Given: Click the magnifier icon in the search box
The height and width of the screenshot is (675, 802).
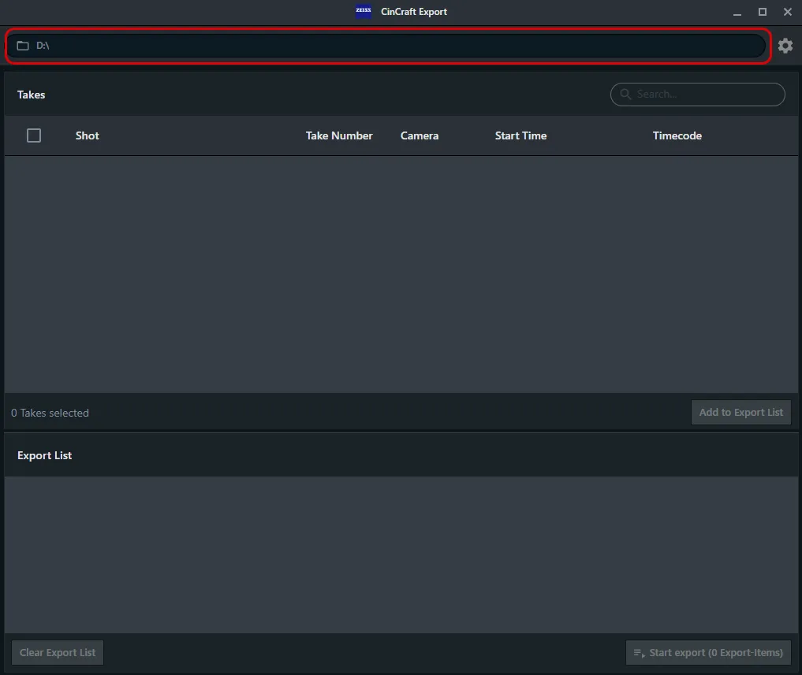Looking at the screenshot, I should pos(625,94).
